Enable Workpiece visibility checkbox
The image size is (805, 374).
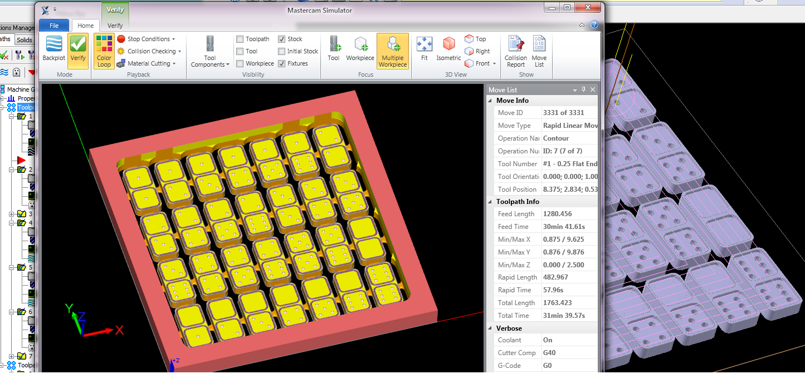pos(240,63)
